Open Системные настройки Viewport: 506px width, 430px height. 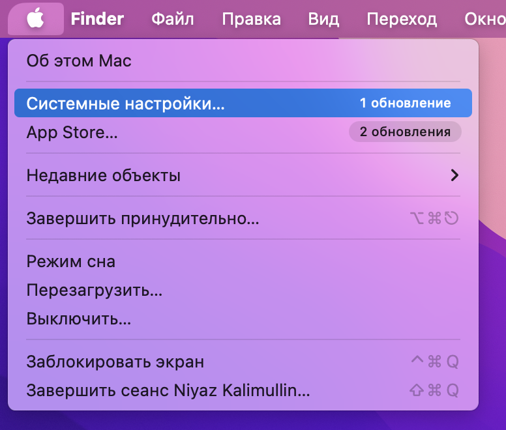pos(125,104)
